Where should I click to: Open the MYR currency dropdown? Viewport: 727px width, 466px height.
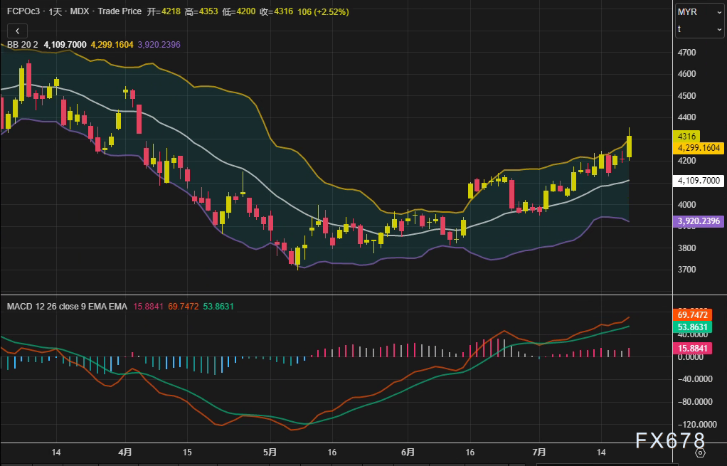[699, 12]
